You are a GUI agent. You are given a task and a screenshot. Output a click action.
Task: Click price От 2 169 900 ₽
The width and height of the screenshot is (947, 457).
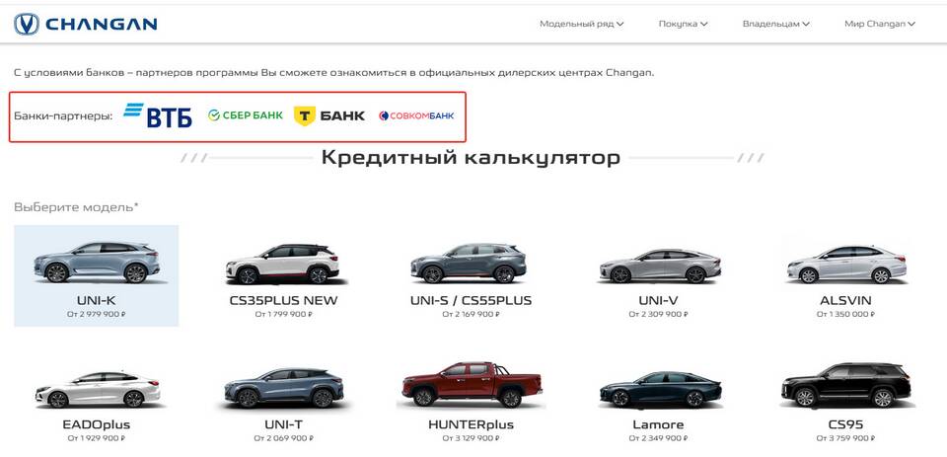pyautogui.click(x=472, y=314)
